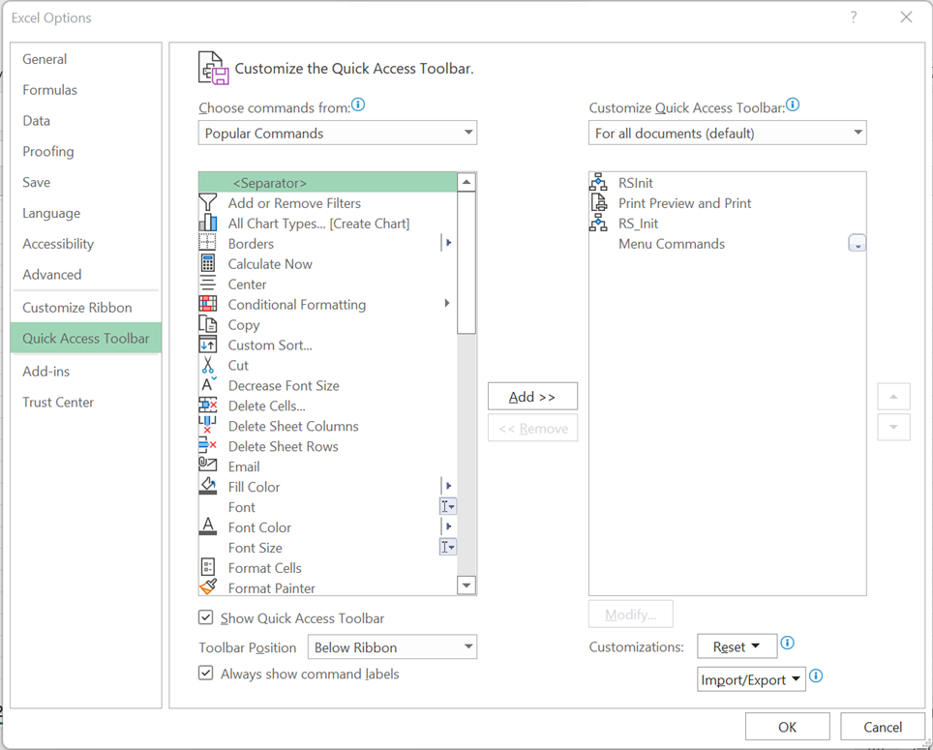
Task: Toggle Always show command labels checkbox
Action: (x=206, y=674)
